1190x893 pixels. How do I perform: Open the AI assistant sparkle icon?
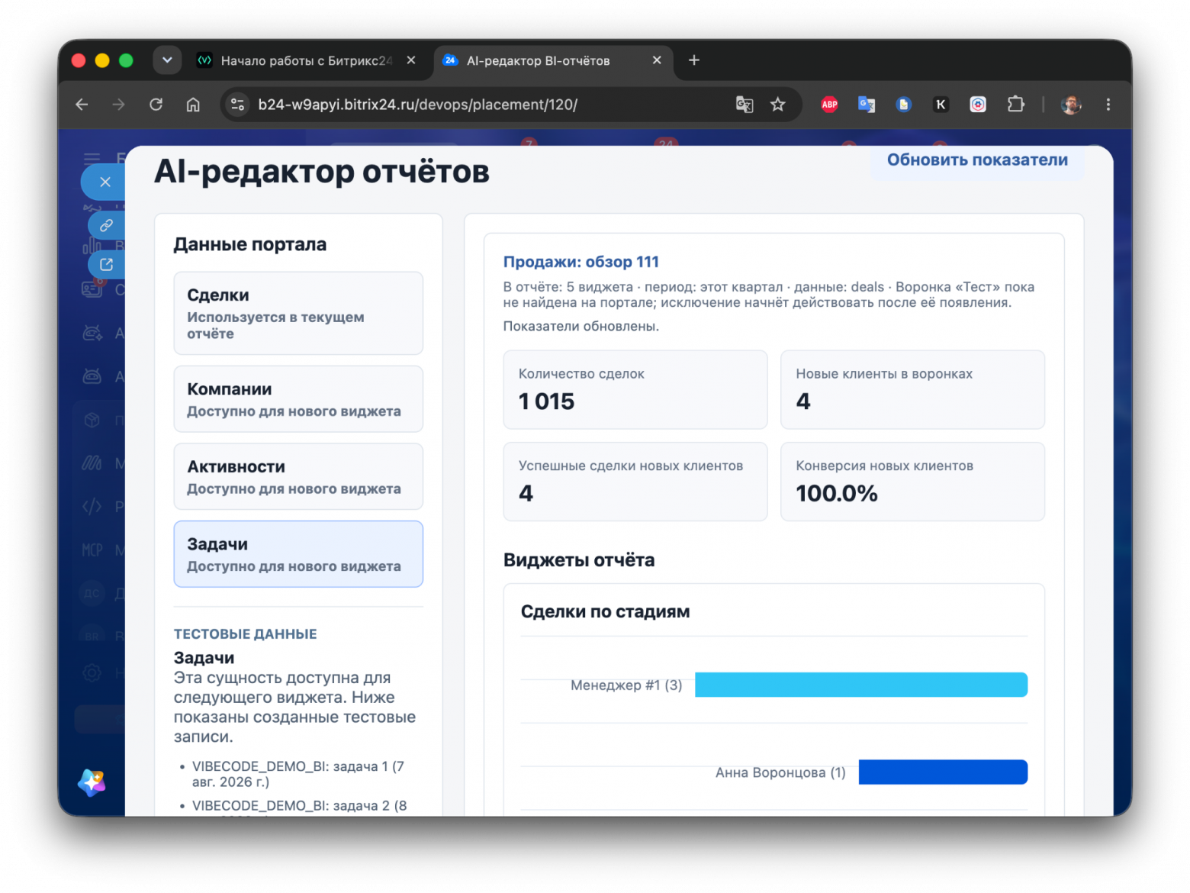(x=92, y=782)
